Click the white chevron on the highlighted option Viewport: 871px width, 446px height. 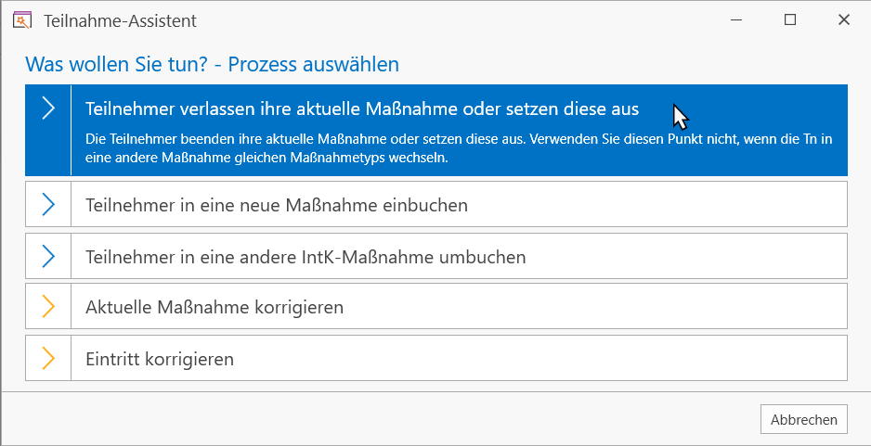[x=48, y=108]
